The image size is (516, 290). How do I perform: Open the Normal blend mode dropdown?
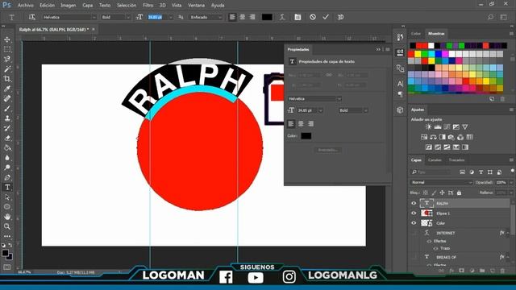click(441, 182)
